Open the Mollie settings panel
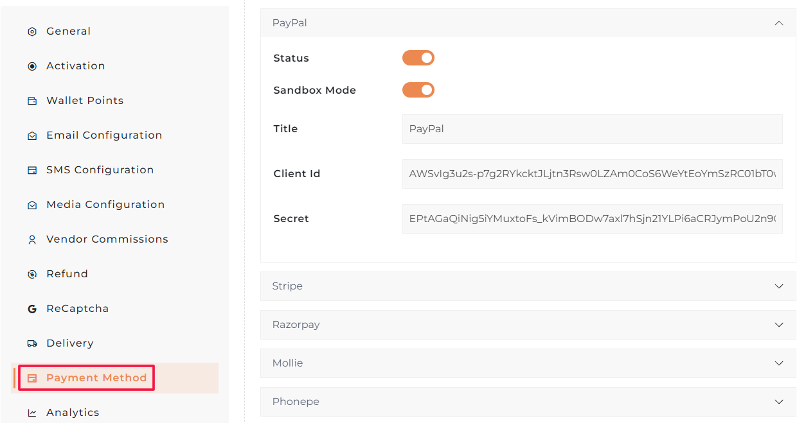Screen dimensions: 806x423 click(779, 363)
